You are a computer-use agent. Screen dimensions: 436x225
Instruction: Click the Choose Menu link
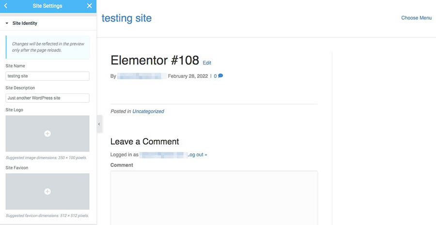(416, 18)
